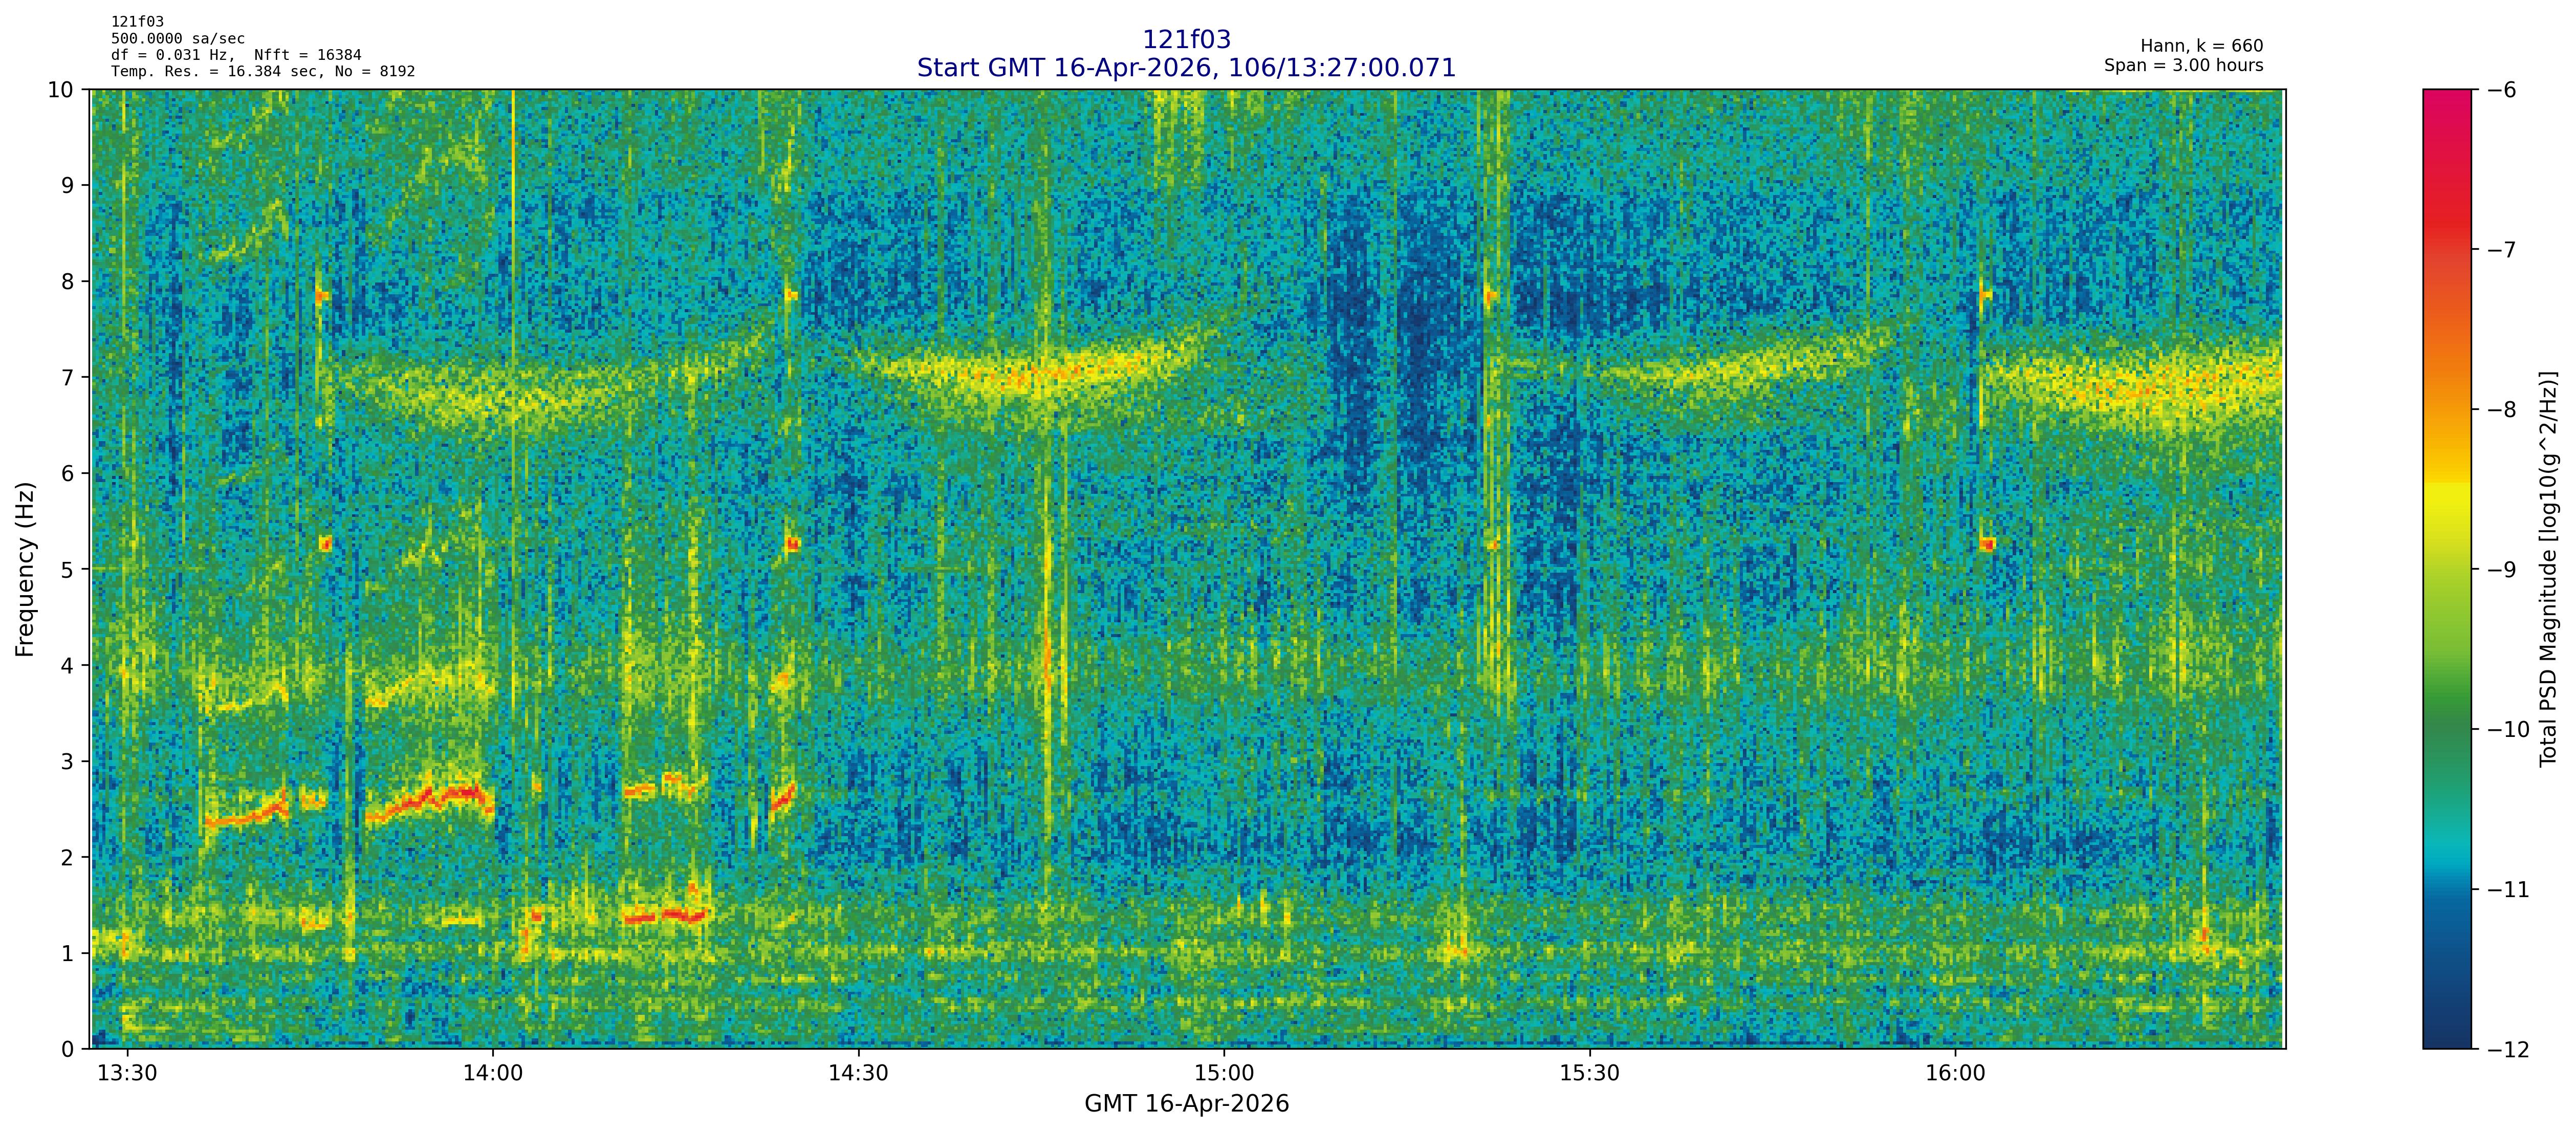The image size is (2576, 1132).
Task: Click the 14:30 time axis tick label
Action: coord(858,1074)
